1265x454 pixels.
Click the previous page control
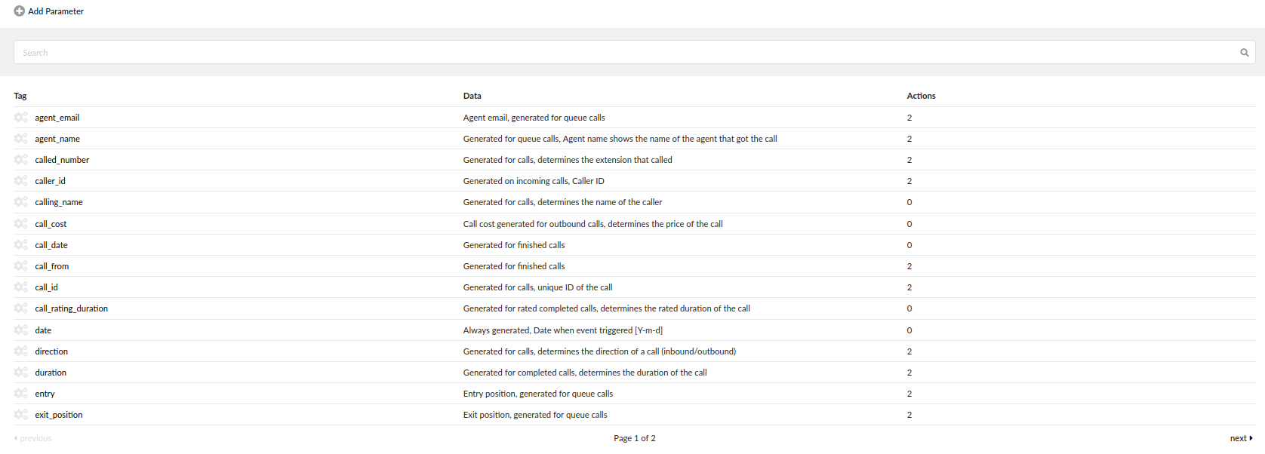pos(32,437)
